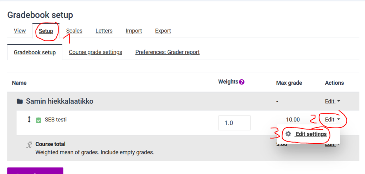
Task: Open Preferences: Grader report sub-tab
Action: [168, 52]
